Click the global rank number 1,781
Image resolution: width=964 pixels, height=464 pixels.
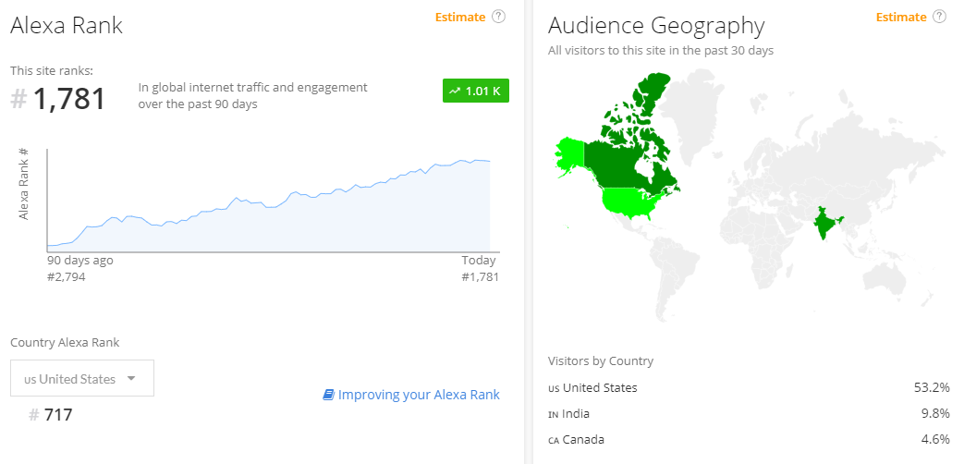68,99
